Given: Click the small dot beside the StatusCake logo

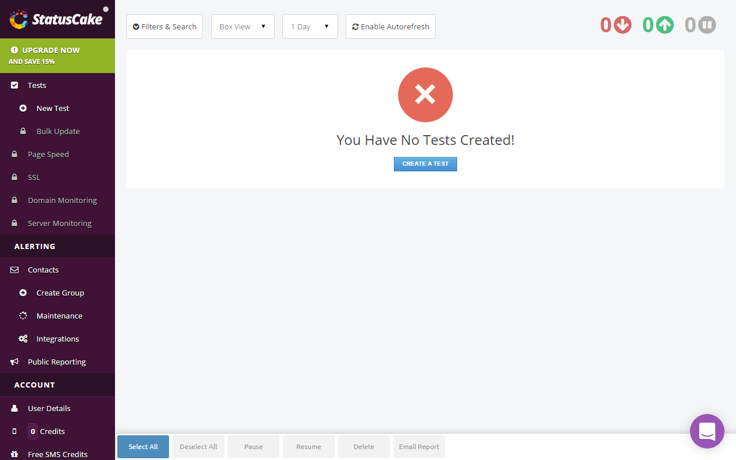Looking at the screenshot, I should coord(106,9).
